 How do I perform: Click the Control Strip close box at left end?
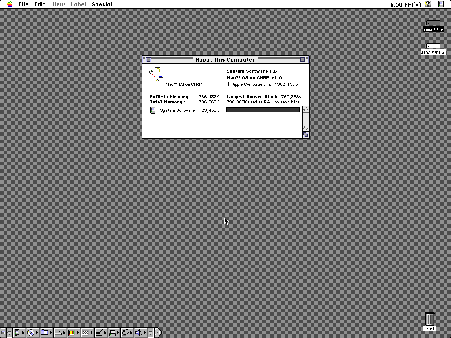3,333
